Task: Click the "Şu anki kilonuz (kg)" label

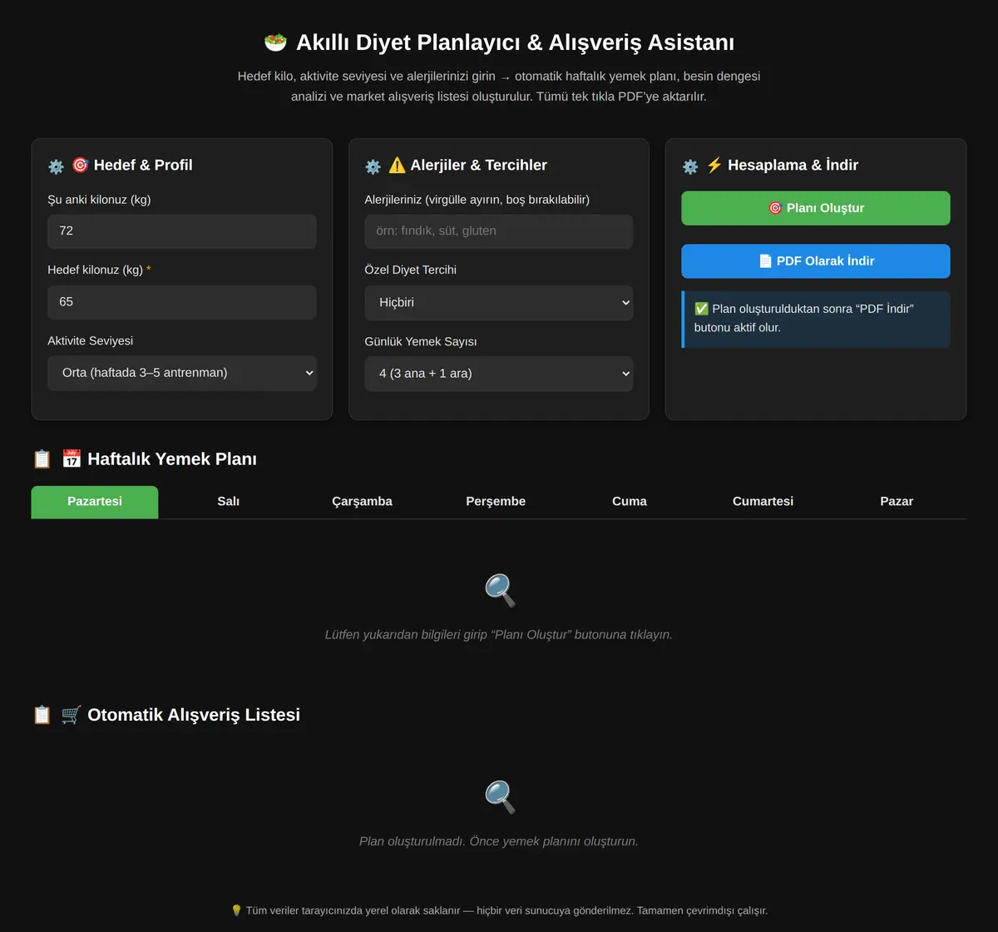Action: coord(99,200)
